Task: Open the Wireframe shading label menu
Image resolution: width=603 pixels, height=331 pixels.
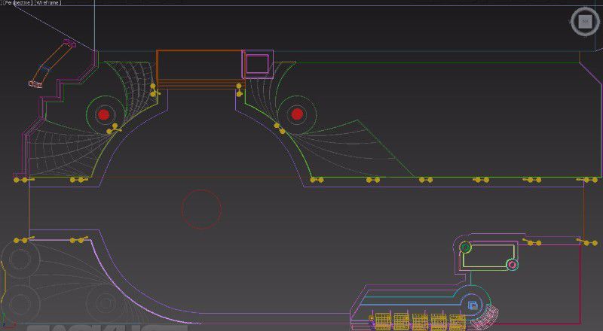Action: click(47, 2)
